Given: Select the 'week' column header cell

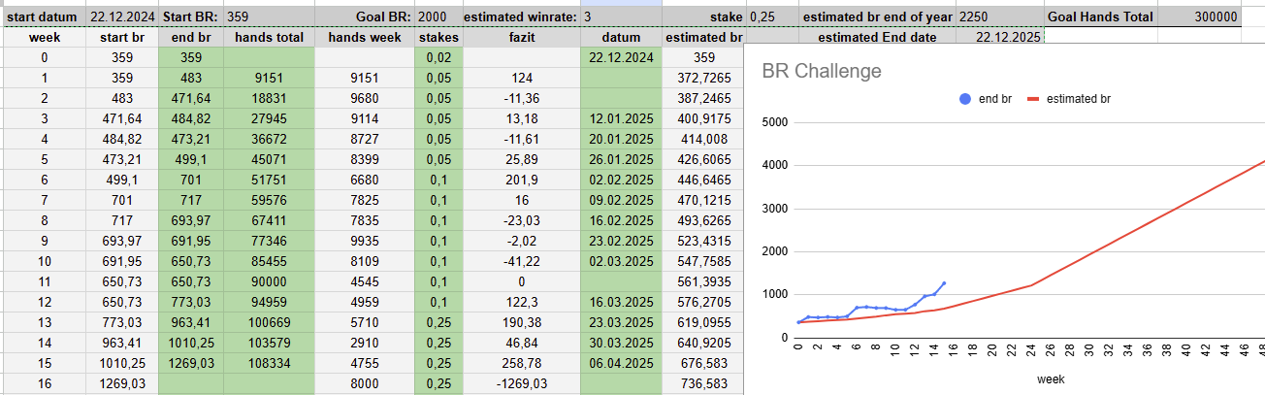Looking at the screenshot, I should pyautogui.click(x=45, y=37).
